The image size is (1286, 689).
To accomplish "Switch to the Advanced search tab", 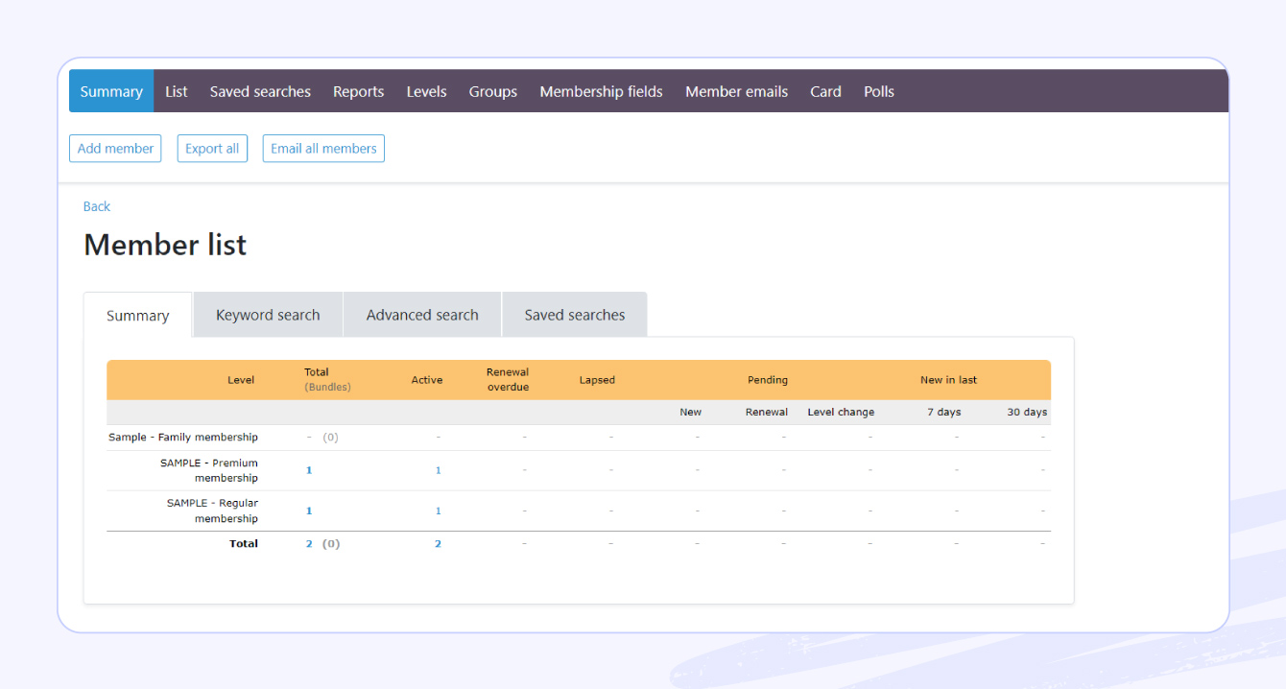I will (422, 315).
